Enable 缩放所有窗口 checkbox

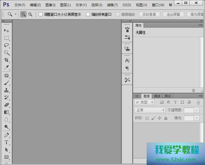point(88,14)
